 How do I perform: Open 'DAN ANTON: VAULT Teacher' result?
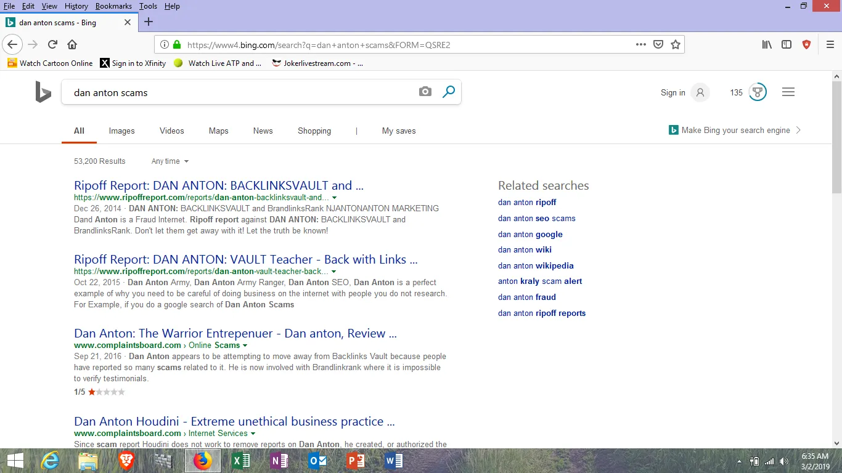tap(246, 259)
